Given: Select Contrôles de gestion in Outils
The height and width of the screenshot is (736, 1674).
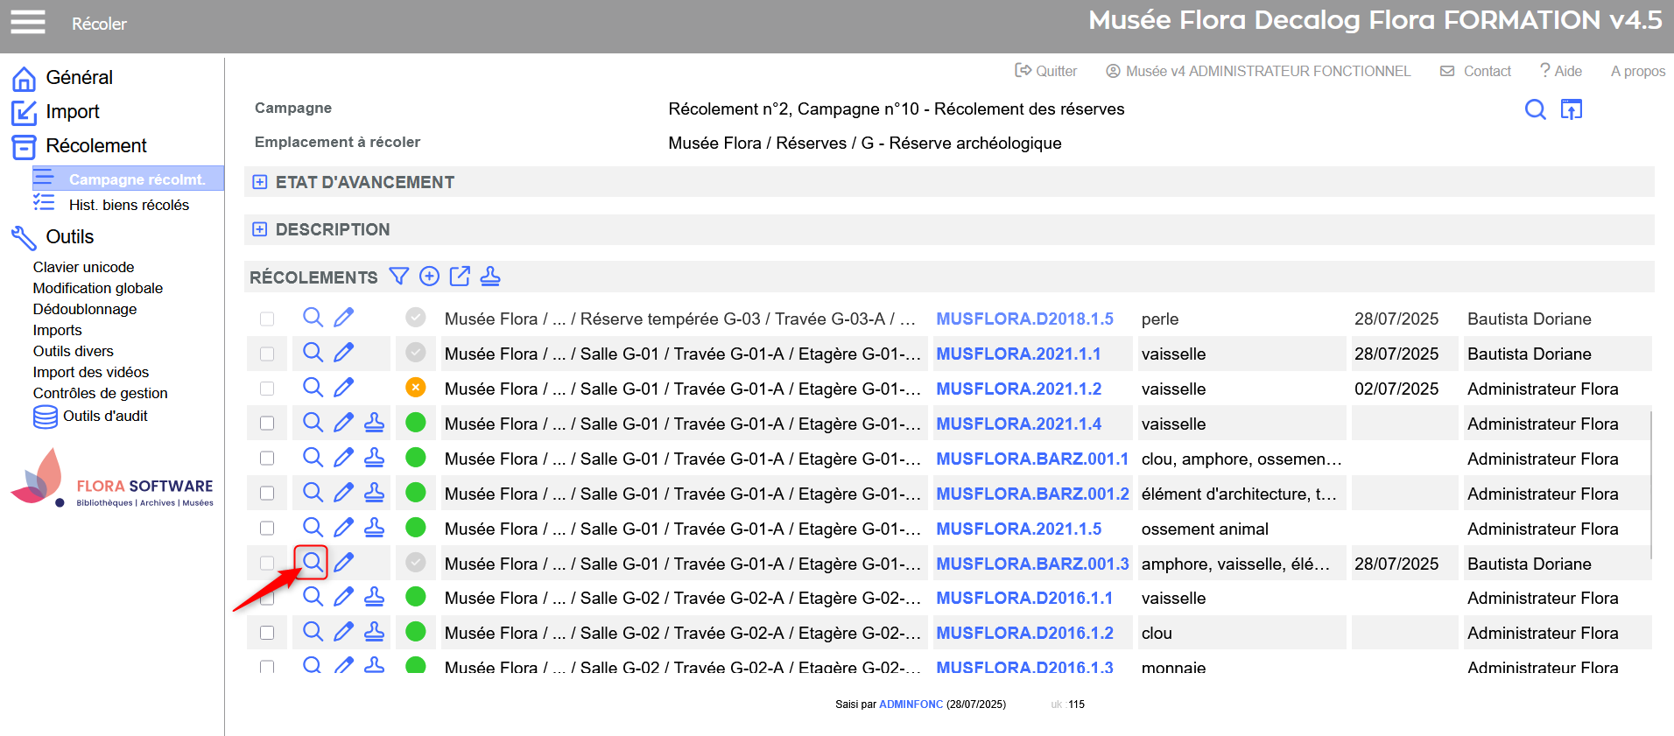Looking at the screenshot, I should pos(100,393).
